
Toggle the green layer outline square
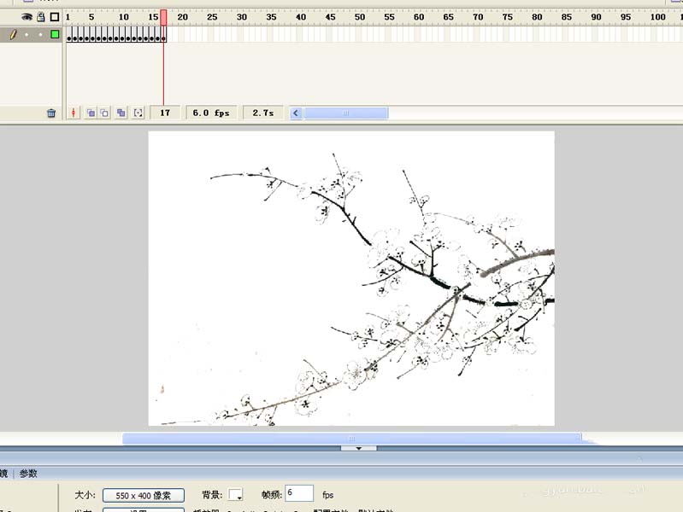55,34
